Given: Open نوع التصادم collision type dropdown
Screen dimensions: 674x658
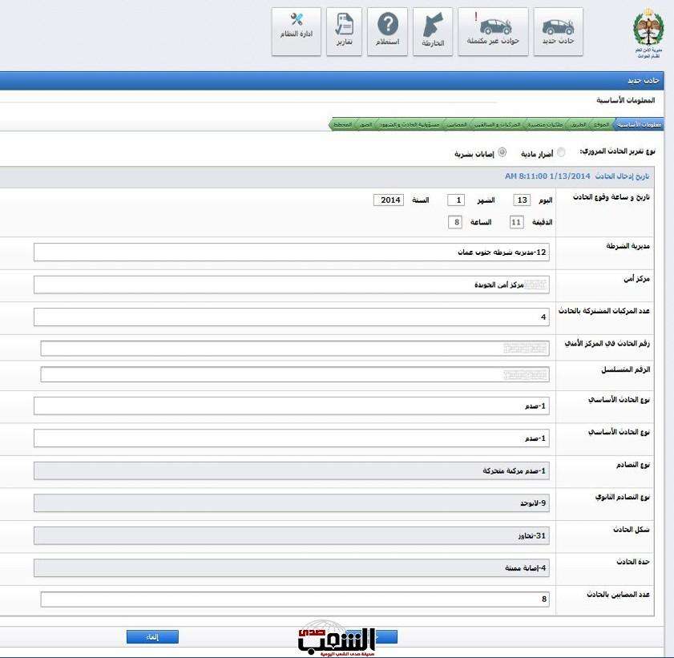Looking at the screenshot, I should tap(292, 470).
